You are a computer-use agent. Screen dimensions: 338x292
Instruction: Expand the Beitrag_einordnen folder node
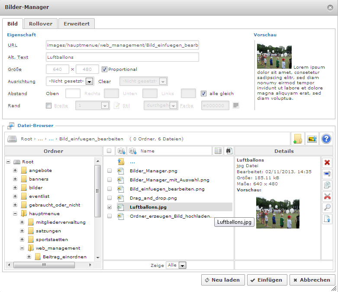29,257
